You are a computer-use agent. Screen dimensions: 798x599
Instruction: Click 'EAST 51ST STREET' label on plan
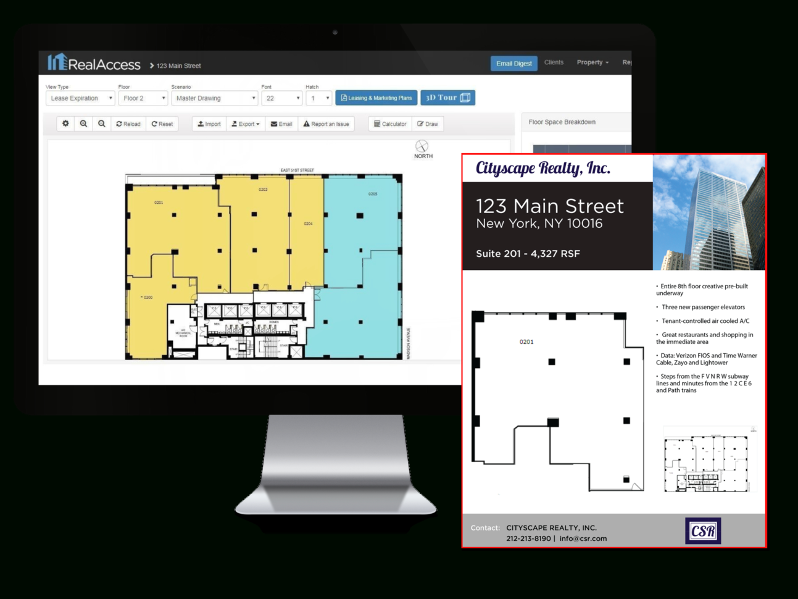click(297, 170)
